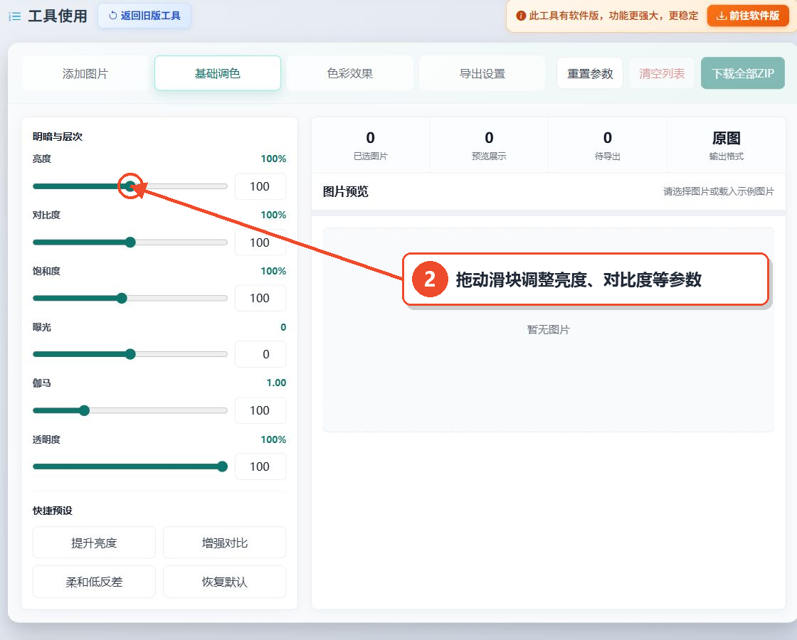
Task: Click the 待导出 counter
Action: coord(608,145)
